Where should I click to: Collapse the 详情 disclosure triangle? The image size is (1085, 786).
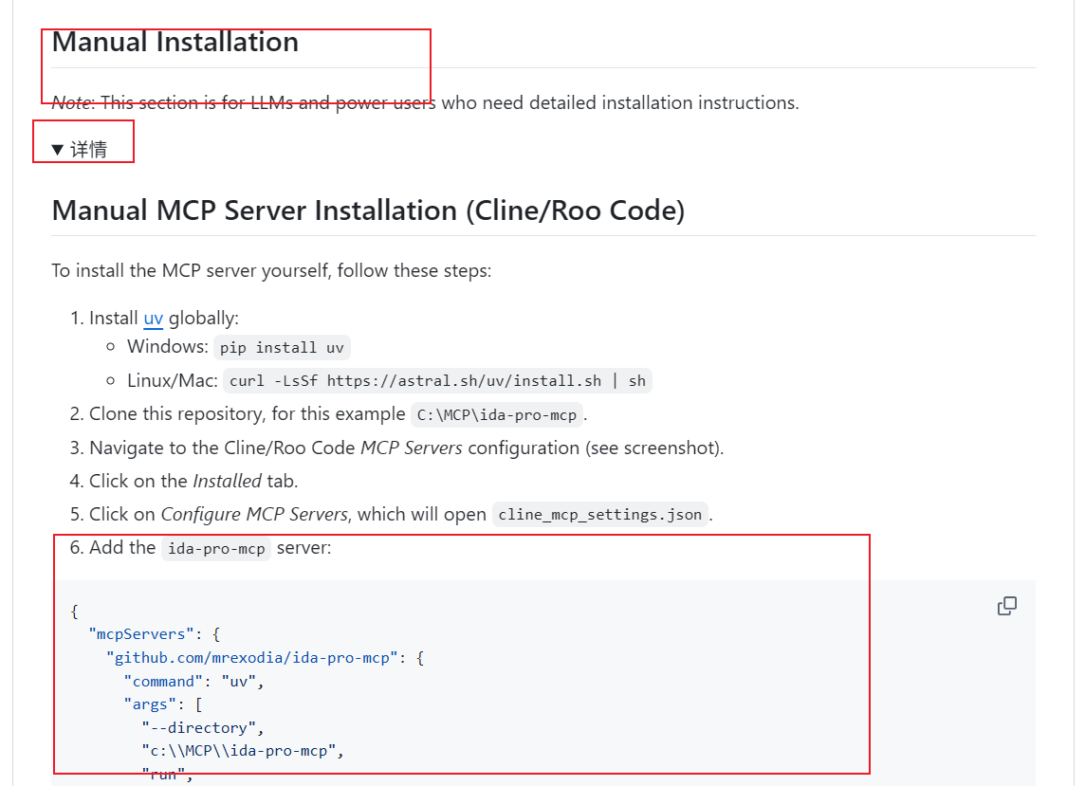tap(58, 150)
